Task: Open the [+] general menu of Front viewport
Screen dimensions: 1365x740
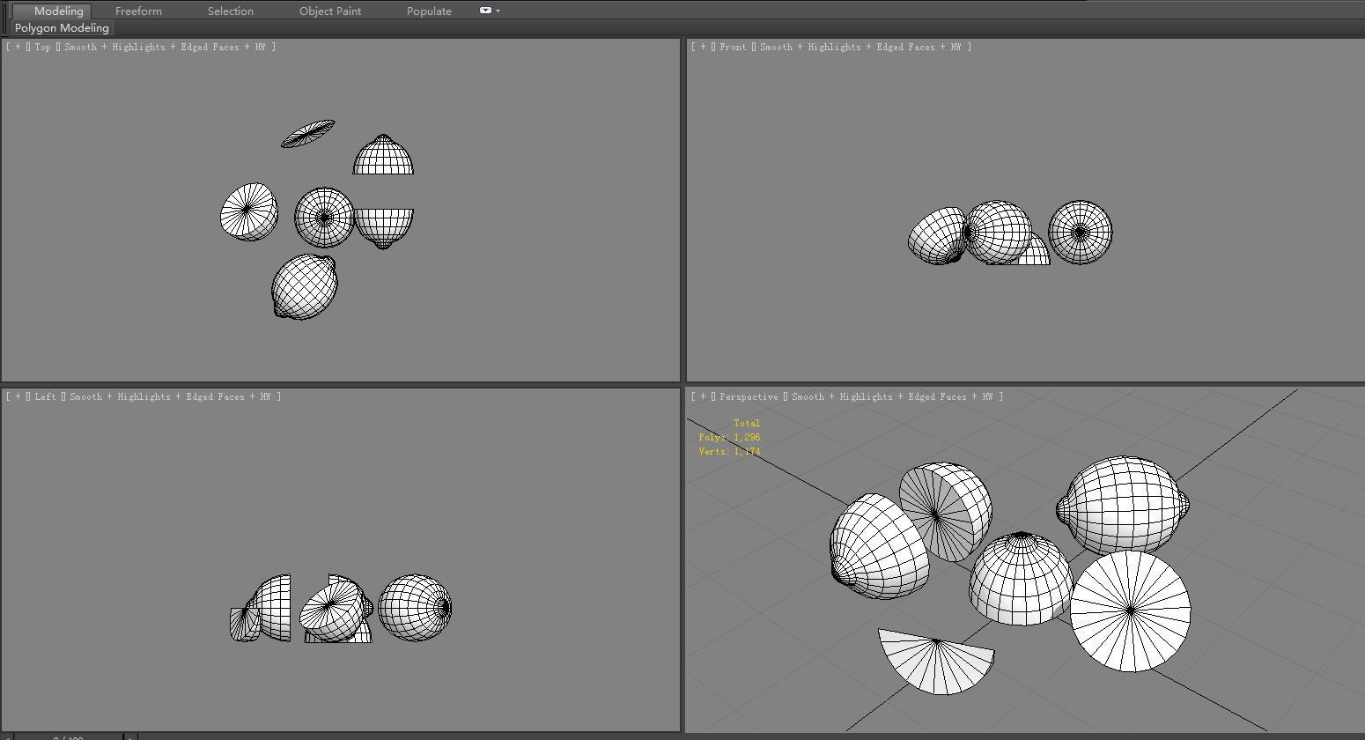Action: [x=703, y=47]
